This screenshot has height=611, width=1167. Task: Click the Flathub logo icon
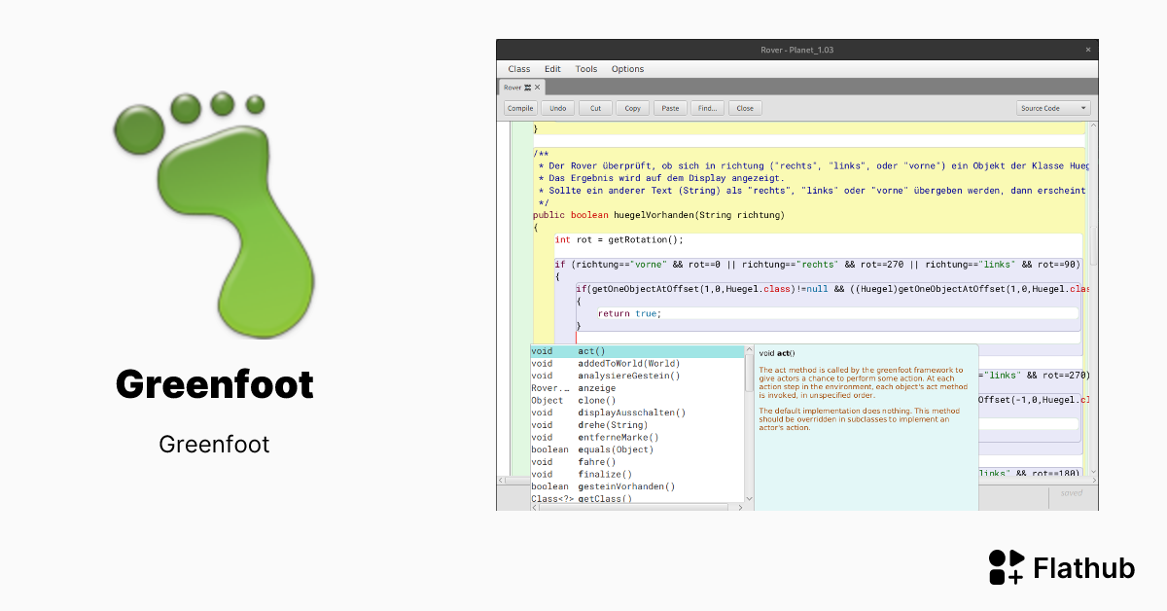click(1006, 567)
